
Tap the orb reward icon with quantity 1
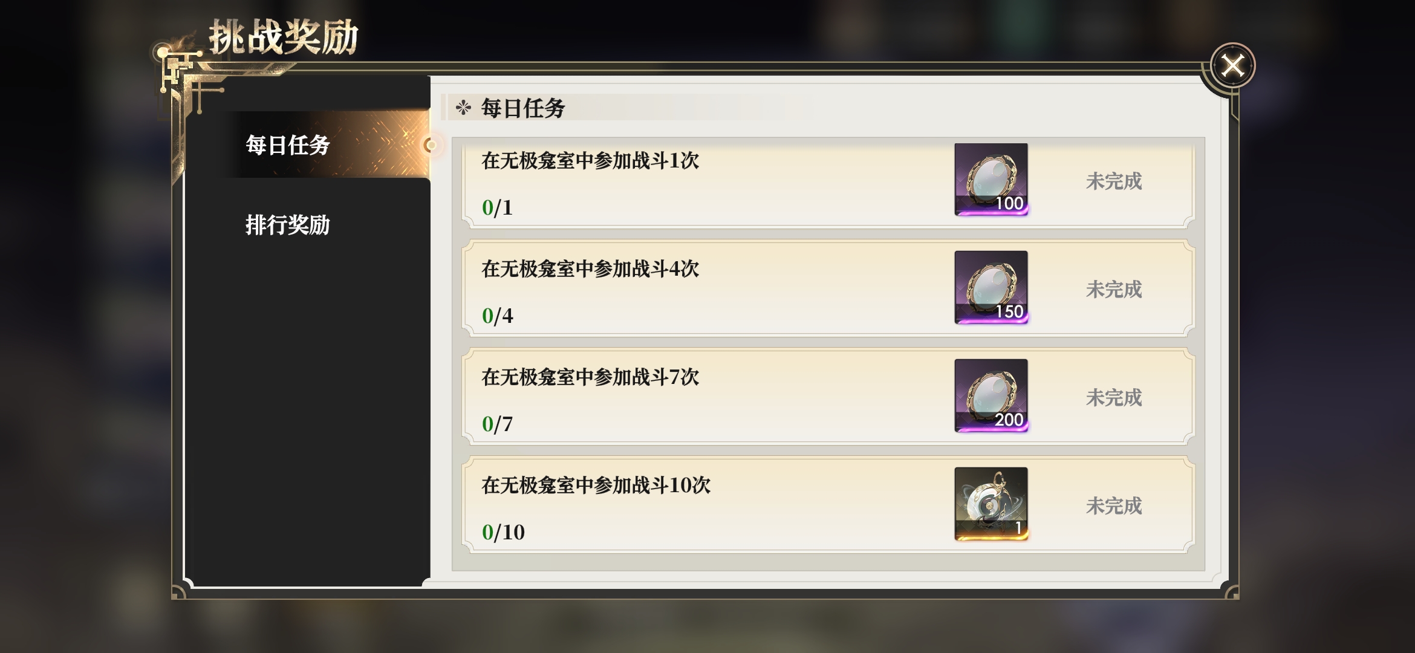coord(991,504)
